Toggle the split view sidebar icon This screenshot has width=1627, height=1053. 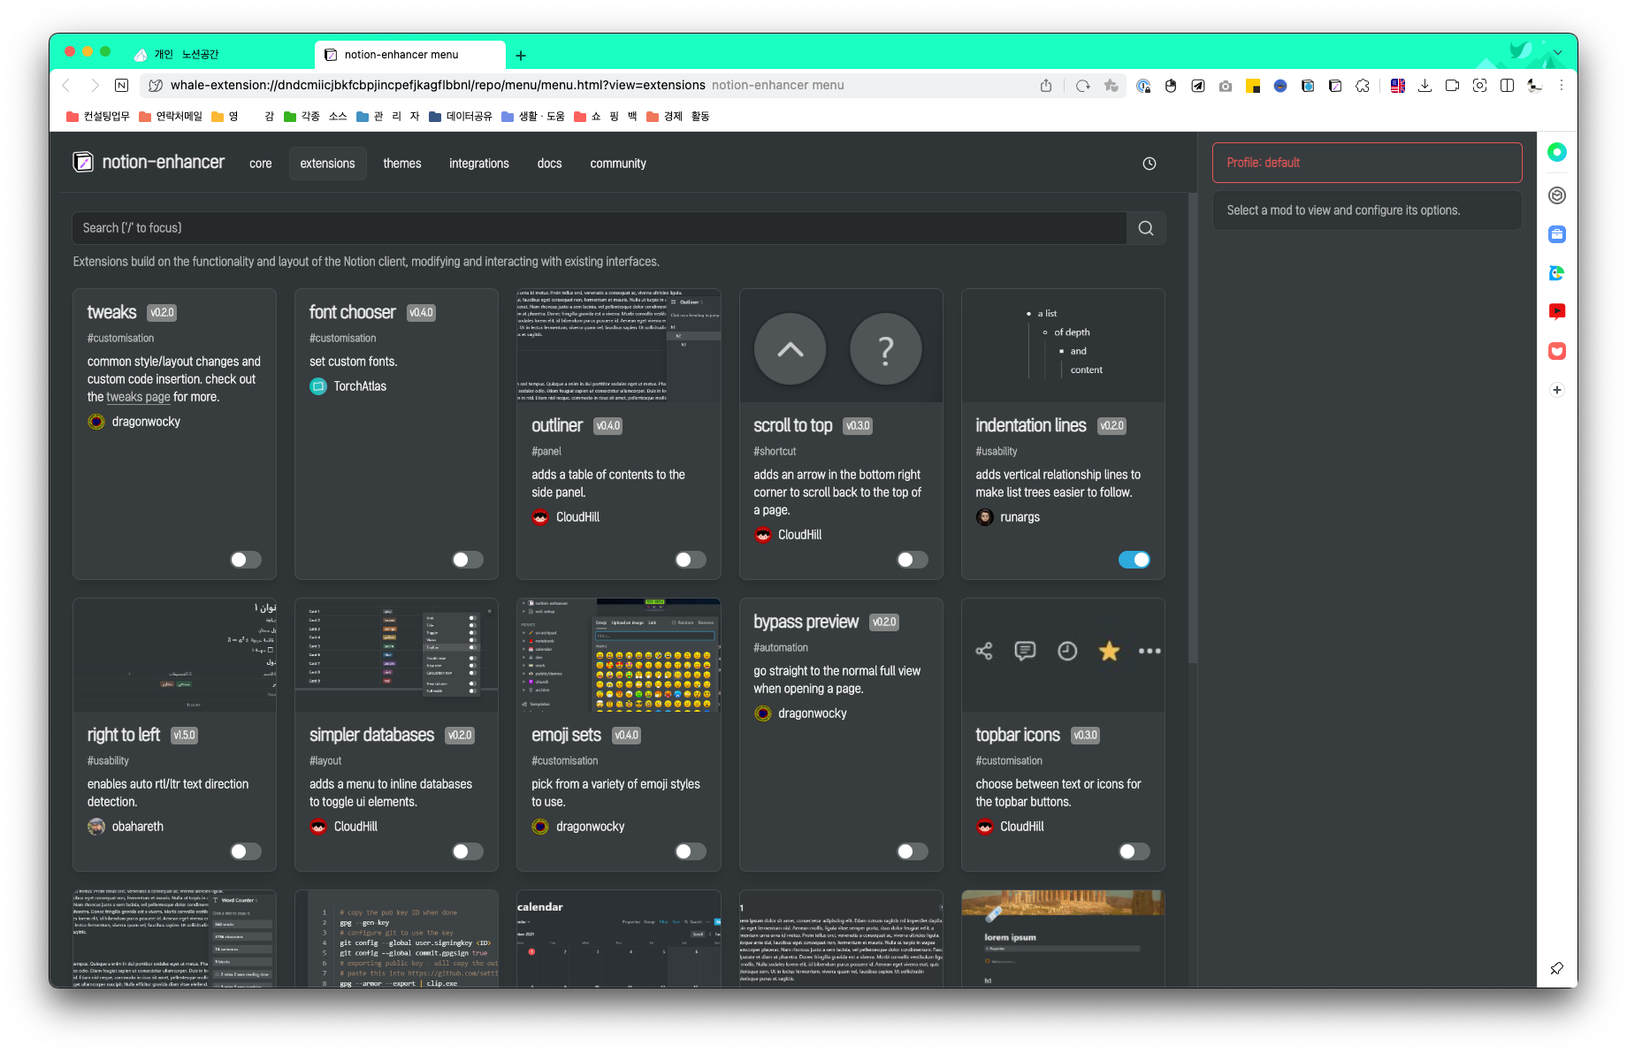tap(1508, 86)
